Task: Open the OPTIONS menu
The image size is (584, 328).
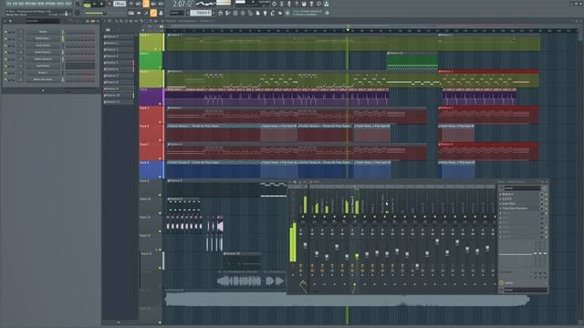Action: [x=50, y=4]
